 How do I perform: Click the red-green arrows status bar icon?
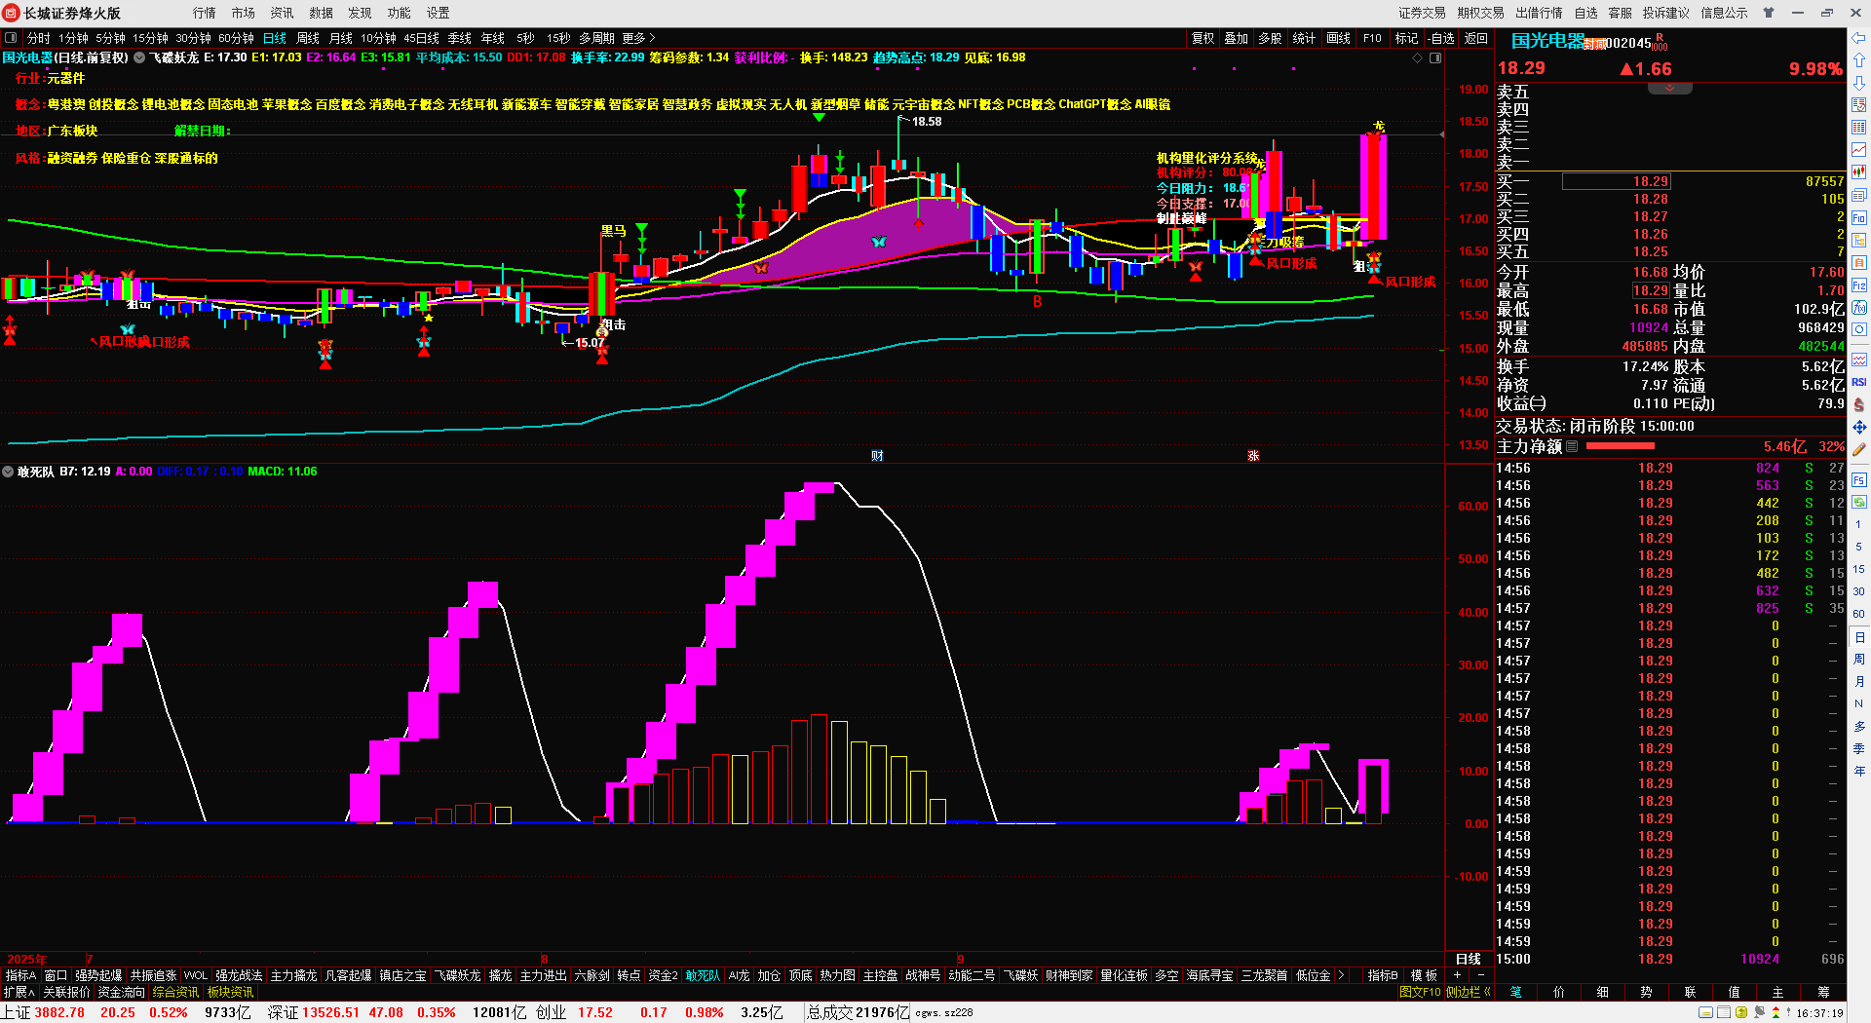(1776, 1012)
